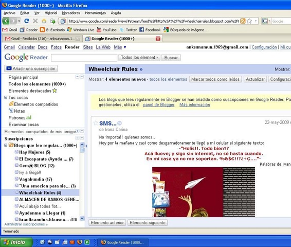291x247 pixels.
Task: Click the post image with paper airplane
Action: coord(204,192)
